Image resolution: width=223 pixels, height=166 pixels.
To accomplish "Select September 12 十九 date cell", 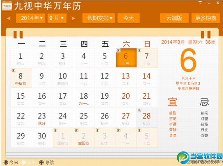I will coord(105,78).
